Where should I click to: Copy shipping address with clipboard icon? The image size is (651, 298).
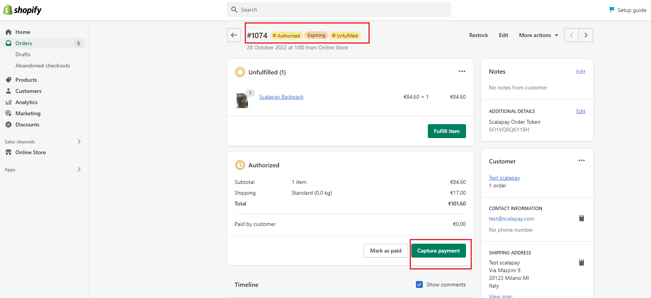582,263
